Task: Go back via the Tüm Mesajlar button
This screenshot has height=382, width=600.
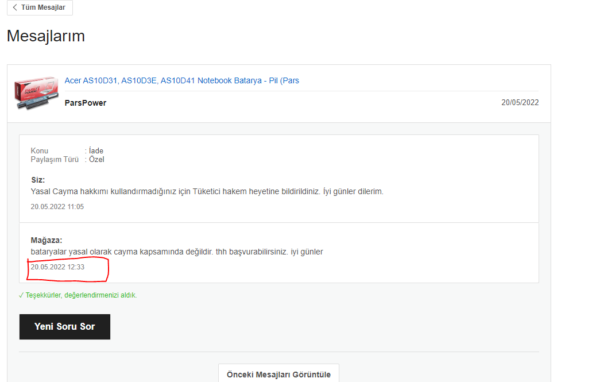Action: pos(40,7)
